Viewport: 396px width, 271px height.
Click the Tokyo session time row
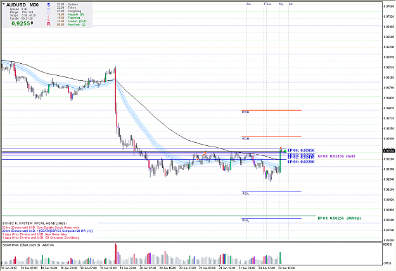(67, 8)
